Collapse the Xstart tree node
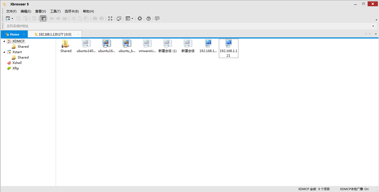 click(4, 52)
